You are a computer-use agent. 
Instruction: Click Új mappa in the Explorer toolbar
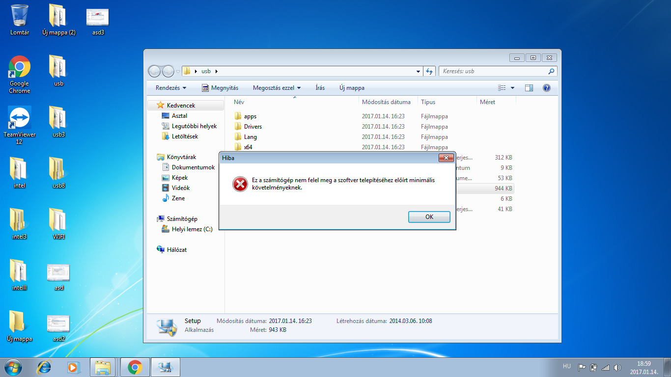[x=352, y=88]
